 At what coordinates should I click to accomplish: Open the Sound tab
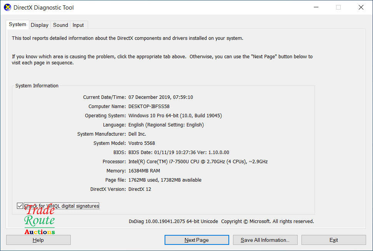[60, 25]
